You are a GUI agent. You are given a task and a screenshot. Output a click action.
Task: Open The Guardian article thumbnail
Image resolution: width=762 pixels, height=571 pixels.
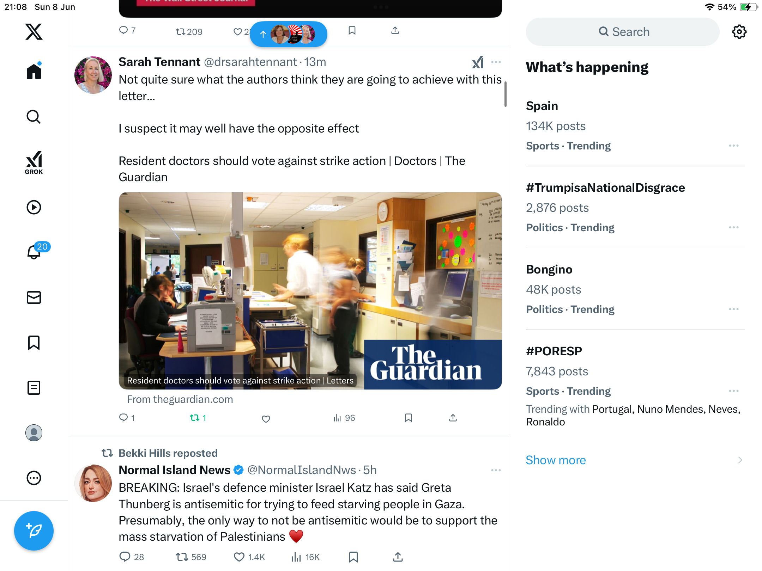[310, 291]
